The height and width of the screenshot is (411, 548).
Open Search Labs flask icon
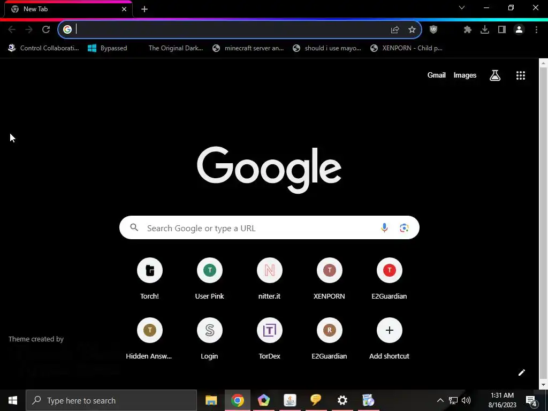click(495, 75)
